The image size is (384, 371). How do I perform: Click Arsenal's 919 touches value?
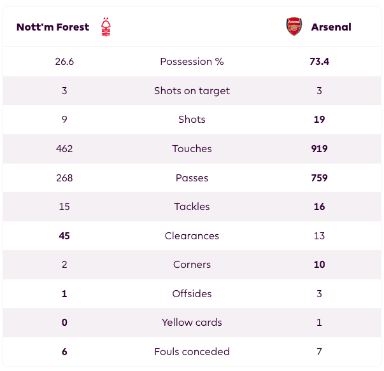[319, 148]
